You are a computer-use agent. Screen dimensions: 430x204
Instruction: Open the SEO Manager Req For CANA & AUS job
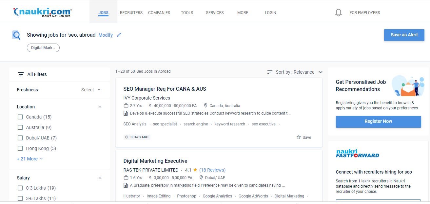point(165,89)
